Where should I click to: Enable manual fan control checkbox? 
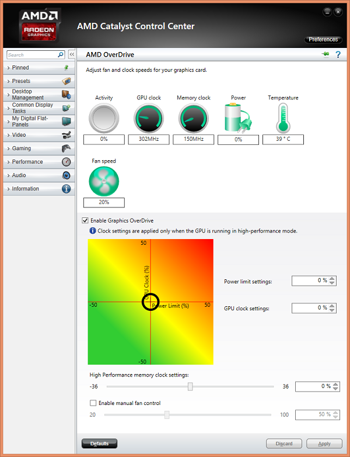point(93,403)
